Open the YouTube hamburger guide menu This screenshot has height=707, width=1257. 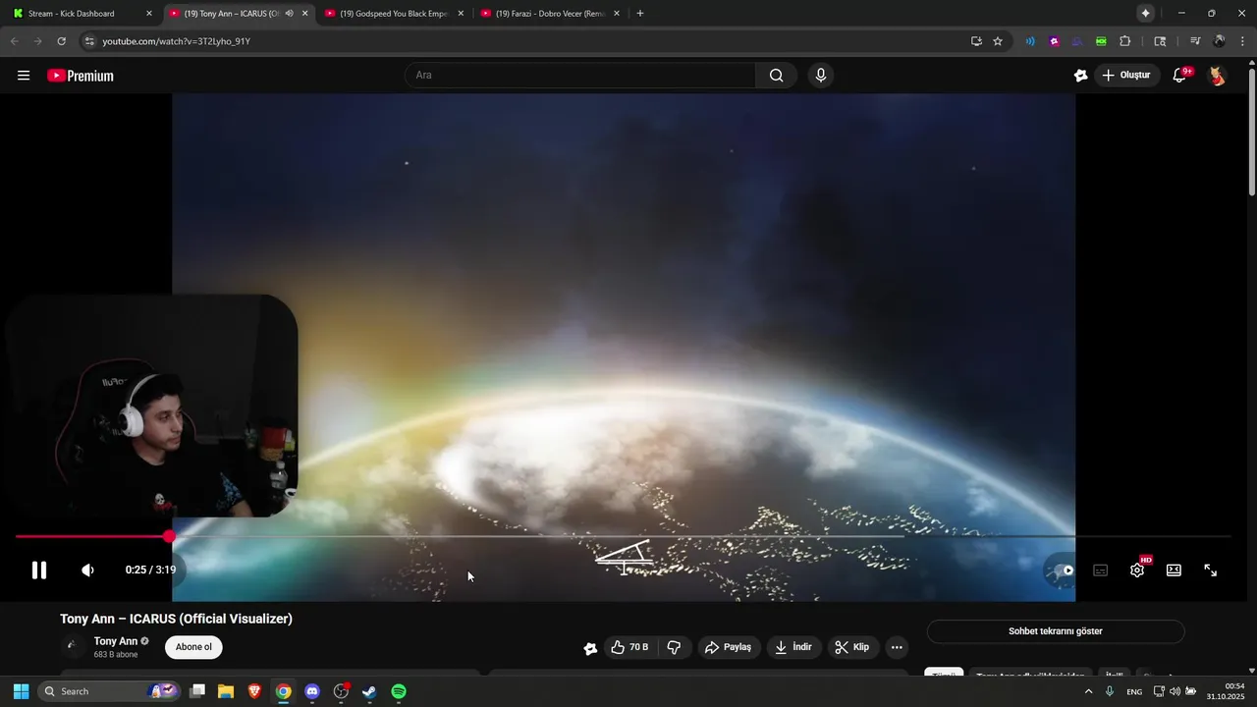click(x=24, y=76)
